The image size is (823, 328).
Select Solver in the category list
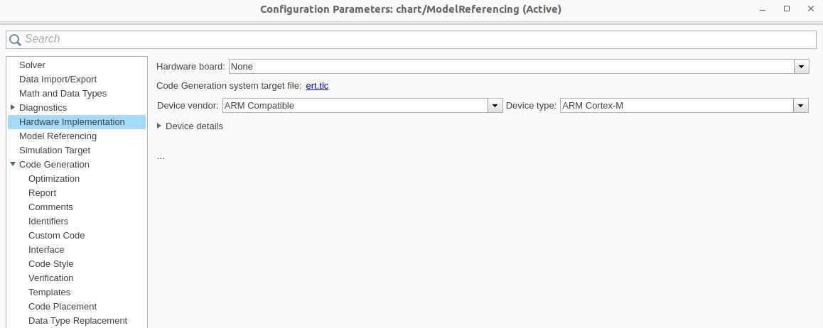32,65
